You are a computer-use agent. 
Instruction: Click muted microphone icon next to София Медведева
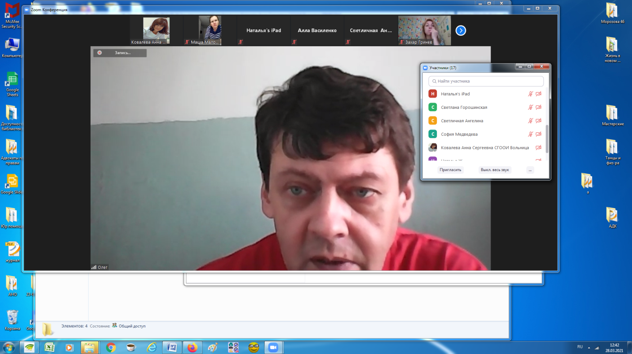(530, 134)
